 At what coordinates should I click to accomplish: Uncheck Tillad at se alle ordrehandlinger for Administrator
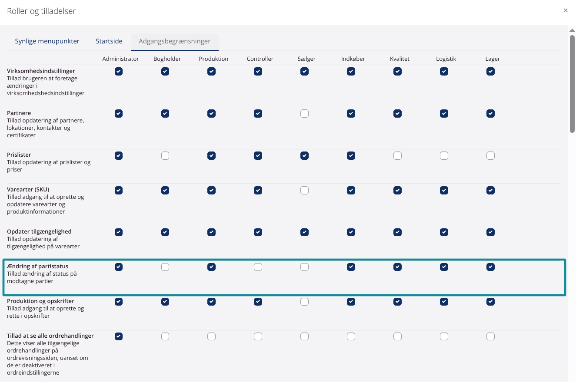119,336
